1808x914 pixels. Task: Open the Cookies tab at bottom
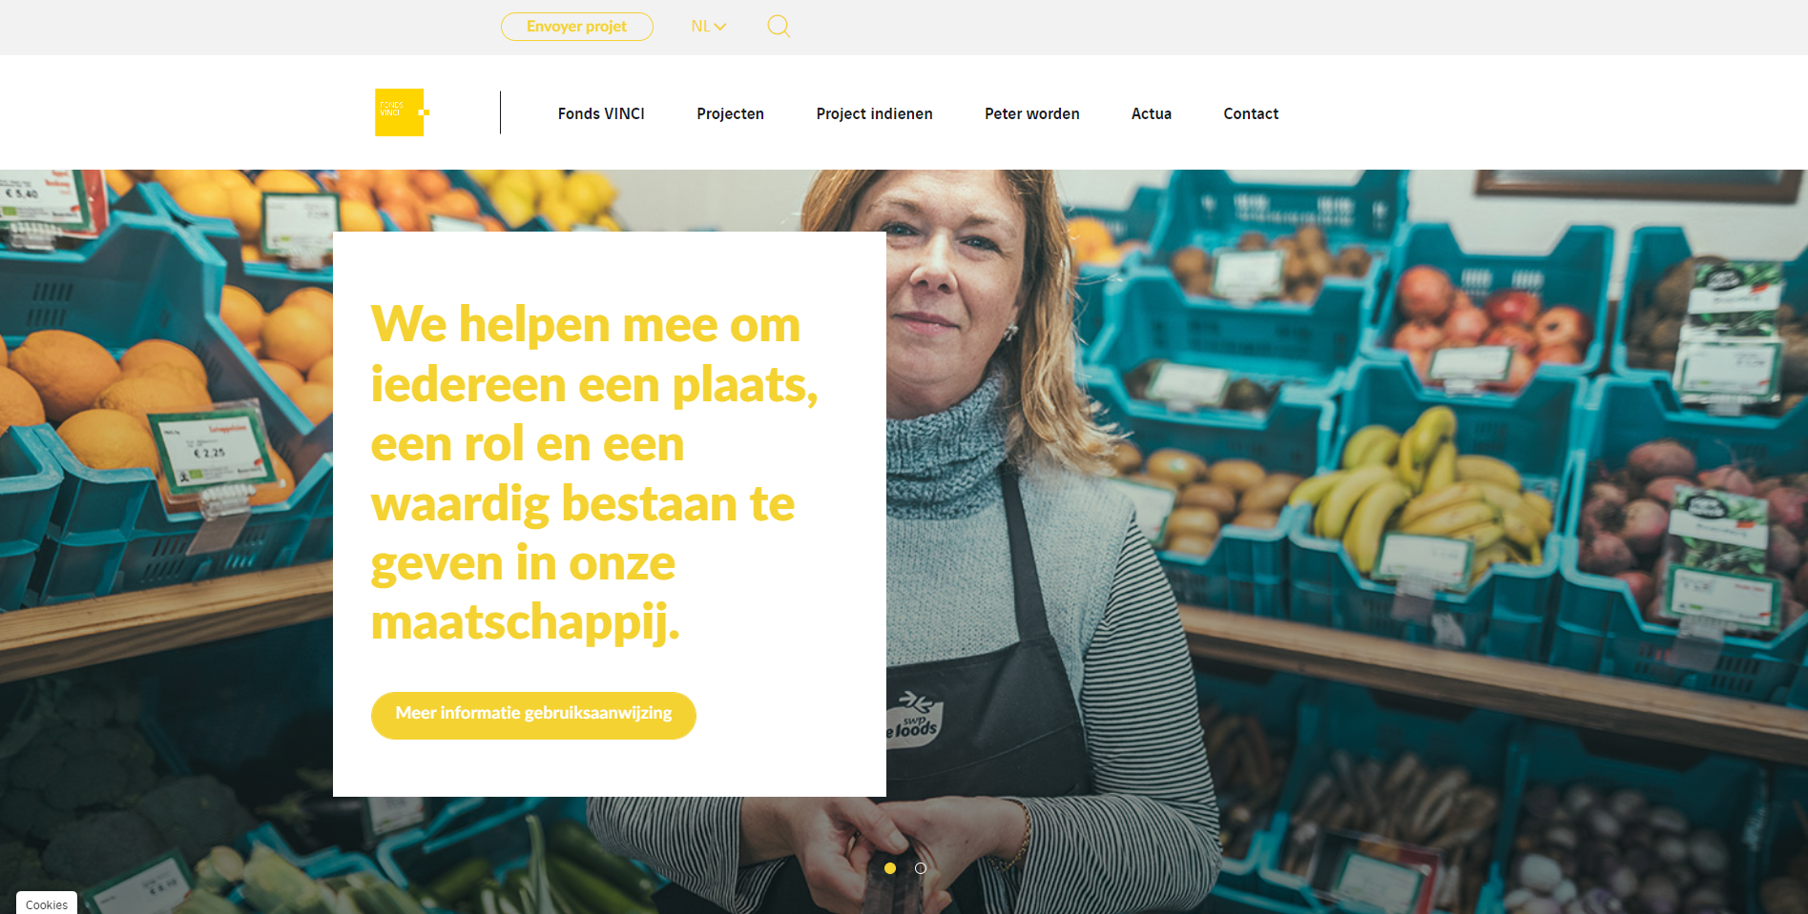coord(47,904)
